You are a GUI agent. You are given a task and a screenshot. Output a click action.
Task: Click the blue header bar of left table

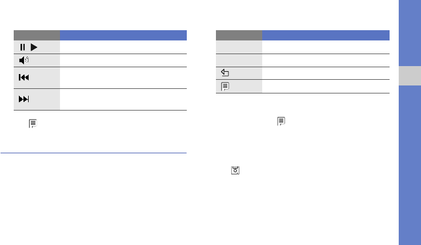click(124, 35)
